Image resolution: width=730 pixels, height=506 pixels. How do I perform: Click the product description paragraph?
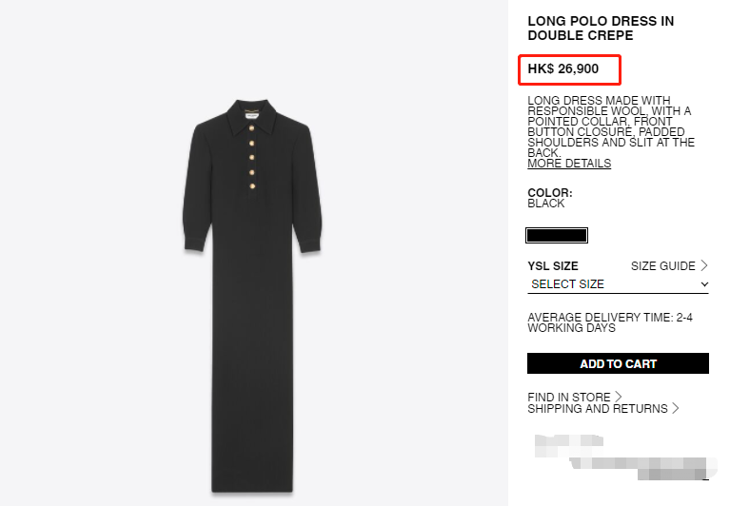(611, 126)
